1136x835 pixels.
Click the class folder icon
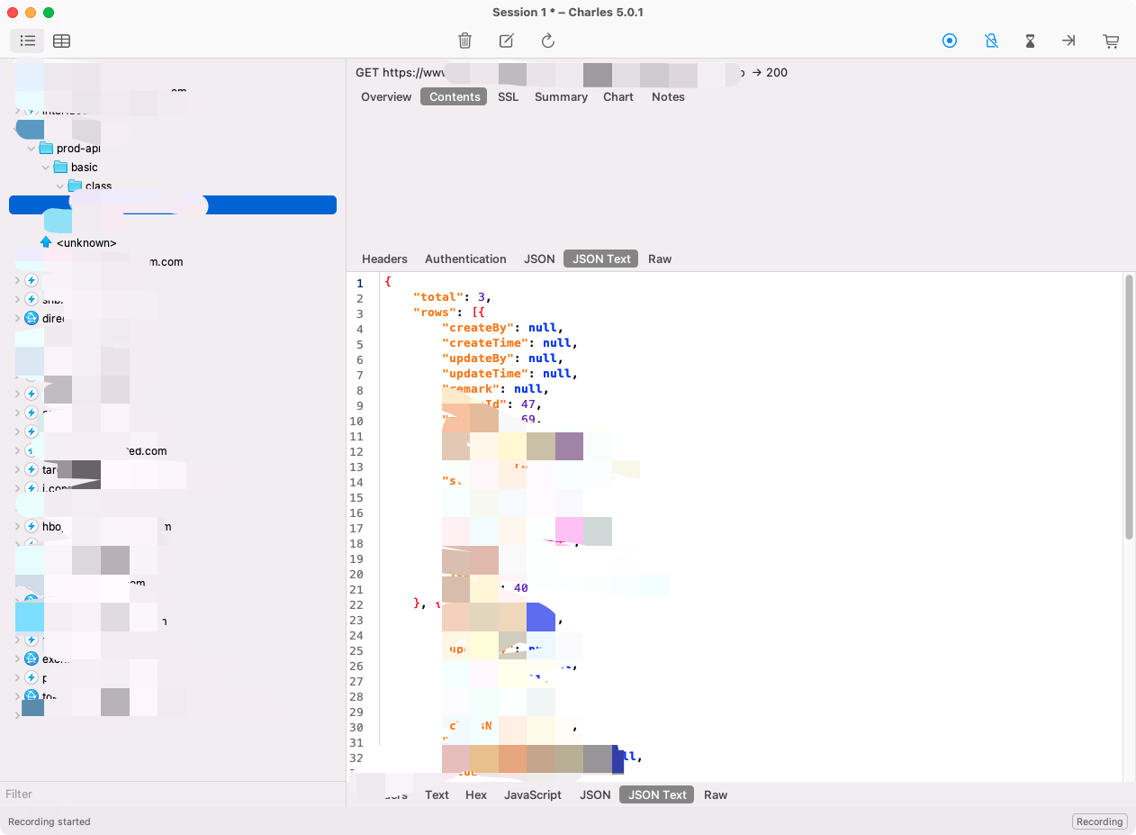76,186
